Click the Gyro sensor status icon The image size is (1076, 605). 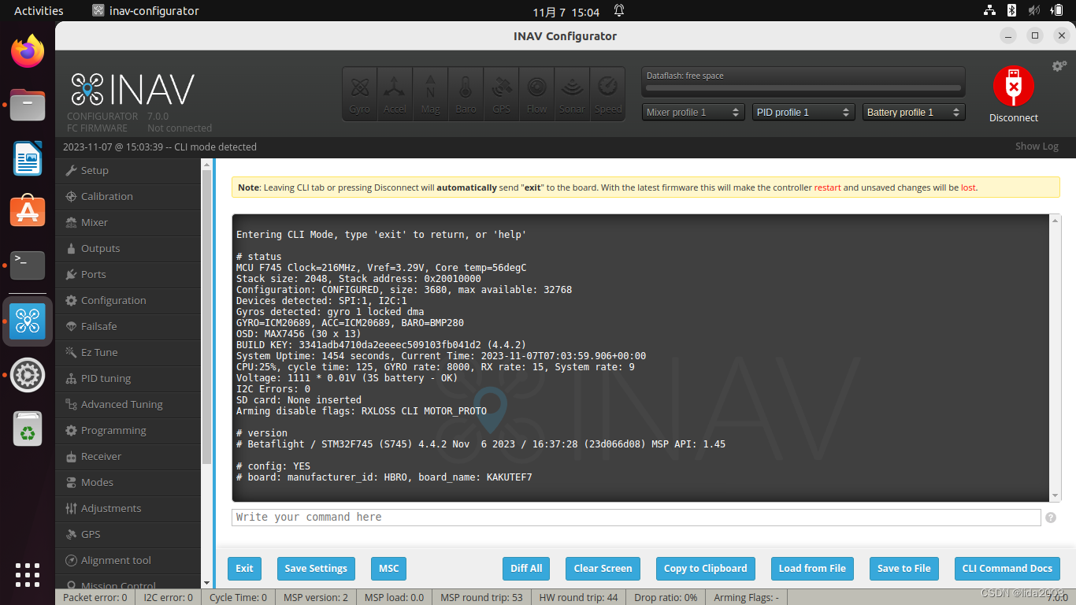pyautogui.click(x=360, y=94)
